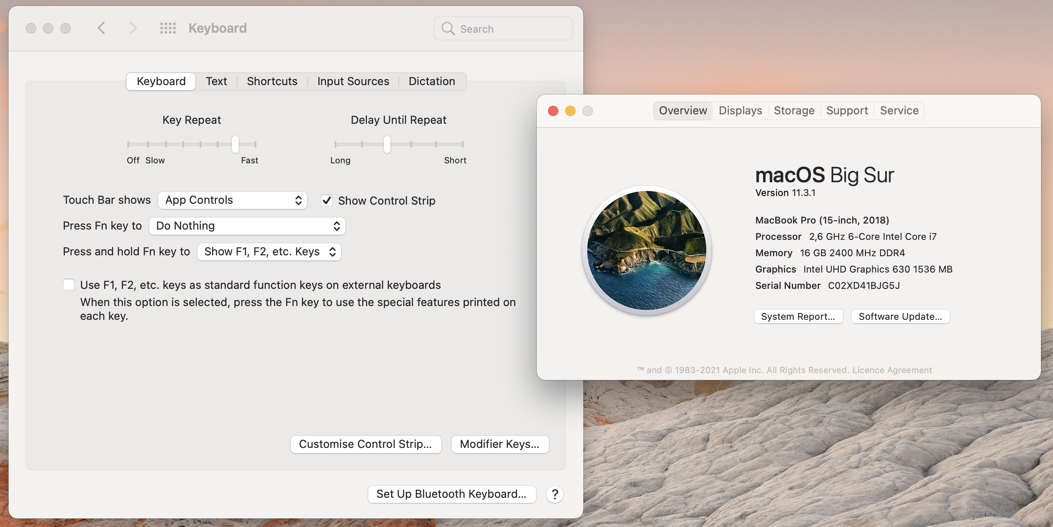The height and width of the screenshot is (527, 1053).
Task: Click the search magnifier icon
Action: pos(448,29)
